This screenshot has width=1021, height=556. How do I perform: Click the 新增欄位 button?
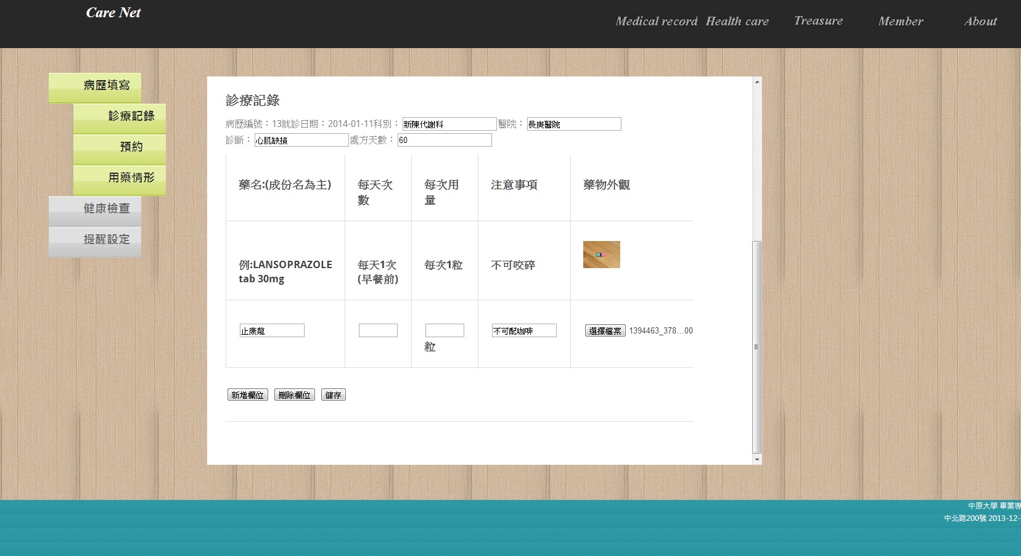(x=247, y=395)
